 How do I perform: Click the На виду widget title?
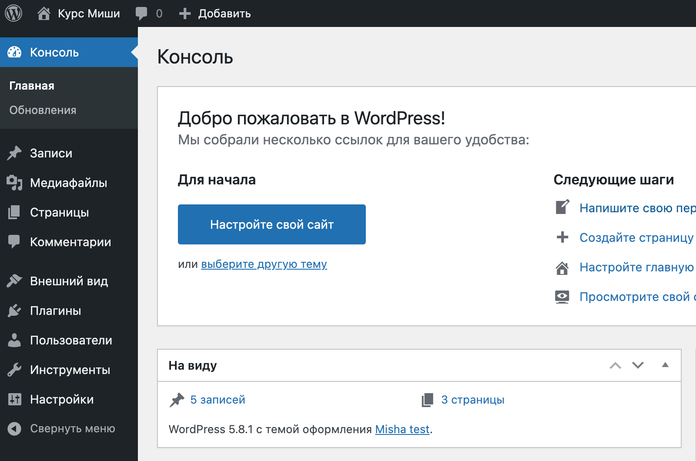pos(193,365)
